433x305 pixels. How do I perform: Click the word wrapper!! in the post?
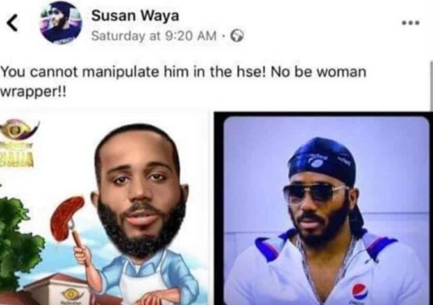point(33,92)
